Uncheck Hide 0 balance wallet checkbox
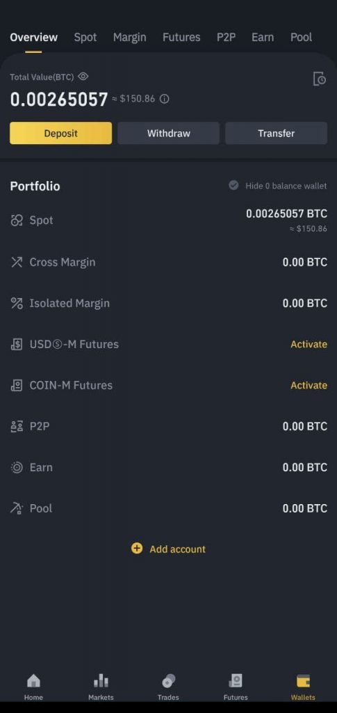Image resolution: width=337 pixels, height=713 pixels. (233, 185)
